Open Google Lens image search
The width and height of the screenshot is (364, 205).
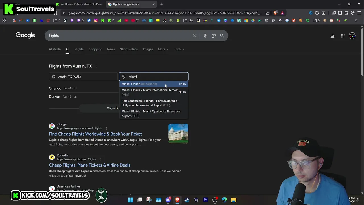[214, 36]
